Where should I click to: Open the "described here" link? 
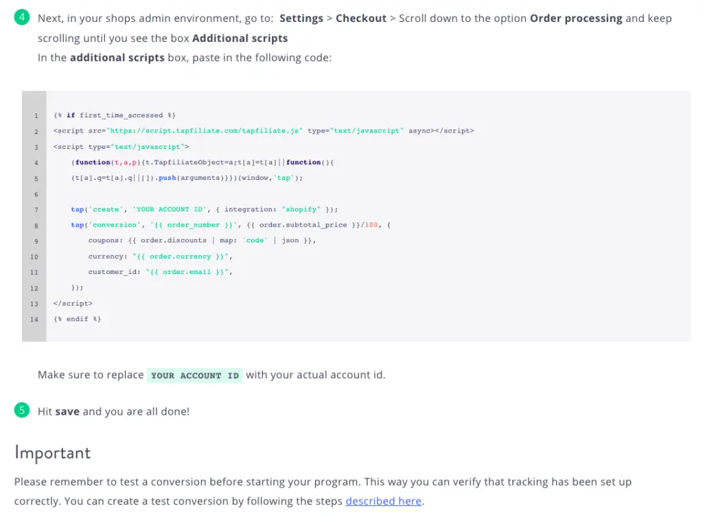[x=383, y=501]
